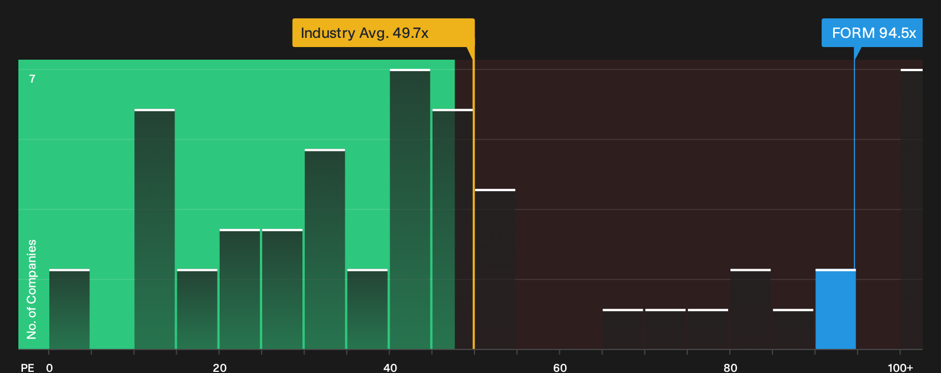Select the tallest bar at PE 40-45
This screenshot has height=373, width=941.
click(410, 209)
